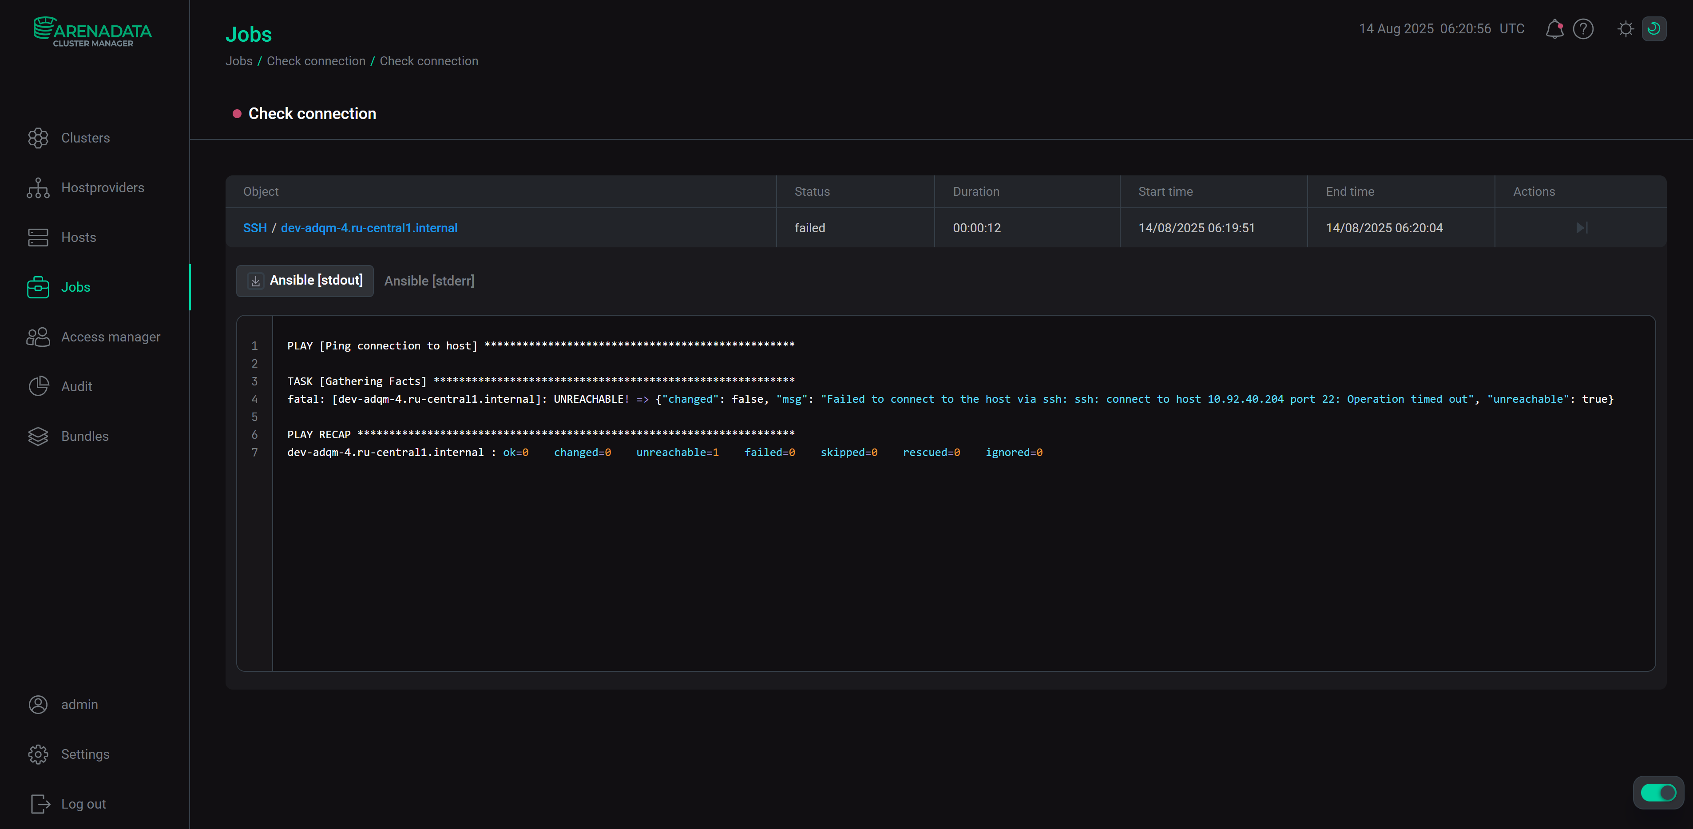Open Audit via its pie chart icon
The height and width of the screenshot is (829, 1693).
[x=38, y=387]
